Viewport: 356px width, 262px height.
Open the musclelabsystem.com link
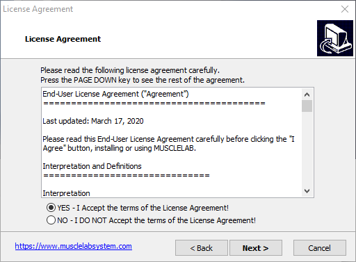pyautogui.click(x=73, y=246)
